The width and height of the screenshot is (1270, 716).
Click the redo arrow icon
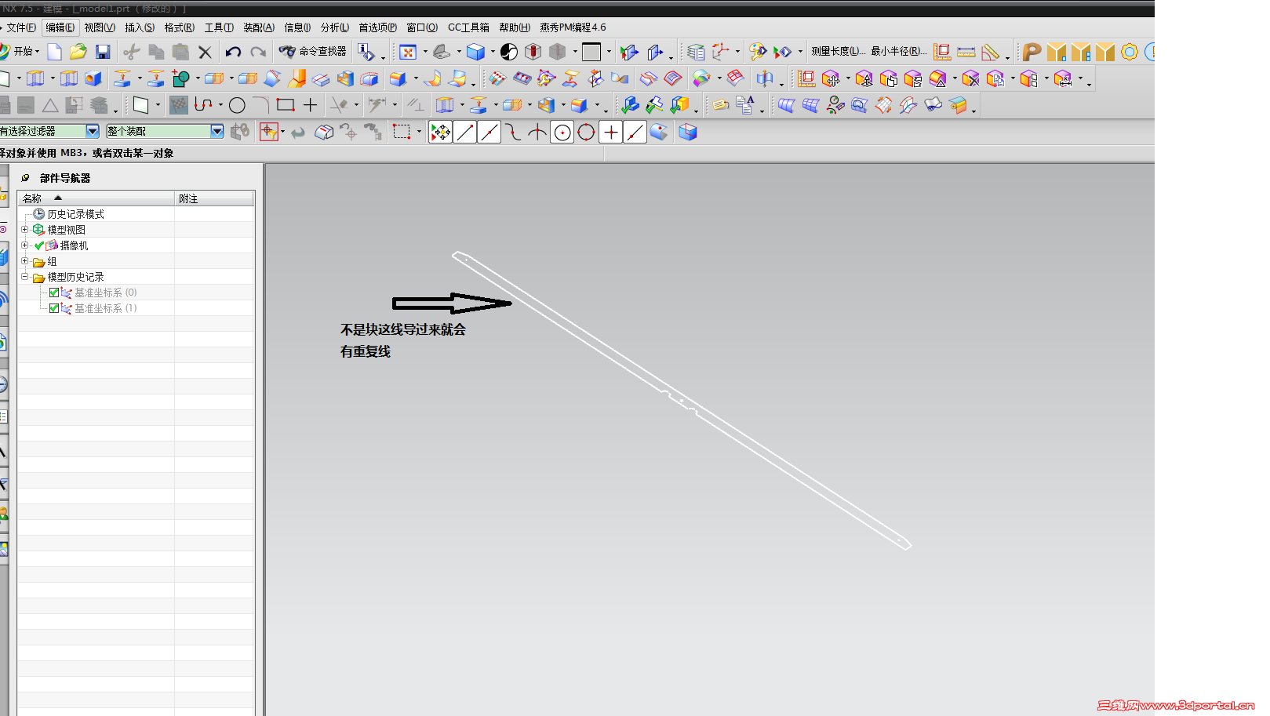click(x=258, y=52)
